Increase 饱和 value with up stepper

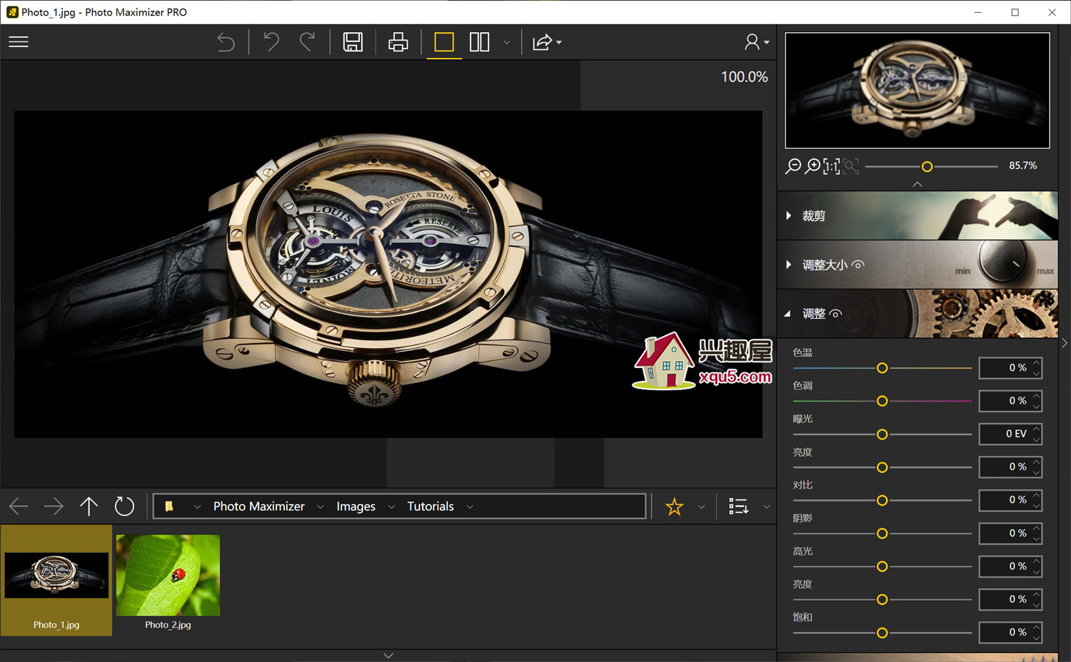pos(1037,627)
